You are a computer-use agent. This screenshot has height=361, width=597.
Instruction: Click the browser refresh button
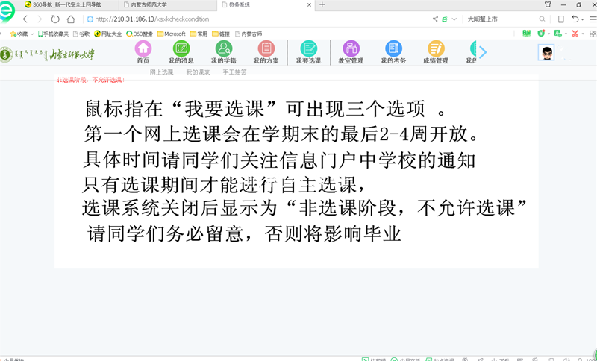coord(55,19)
